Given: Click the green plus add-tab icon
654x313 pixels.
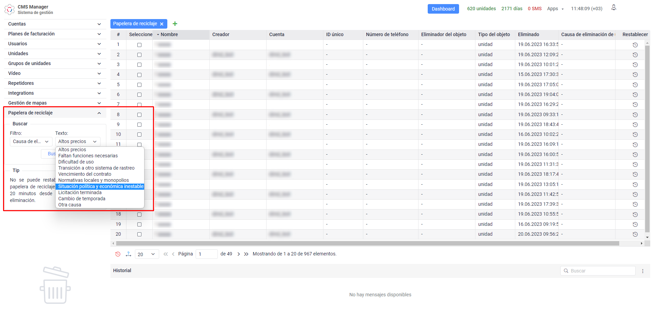Looking at the screenshot, I should [x=175, y=24].
